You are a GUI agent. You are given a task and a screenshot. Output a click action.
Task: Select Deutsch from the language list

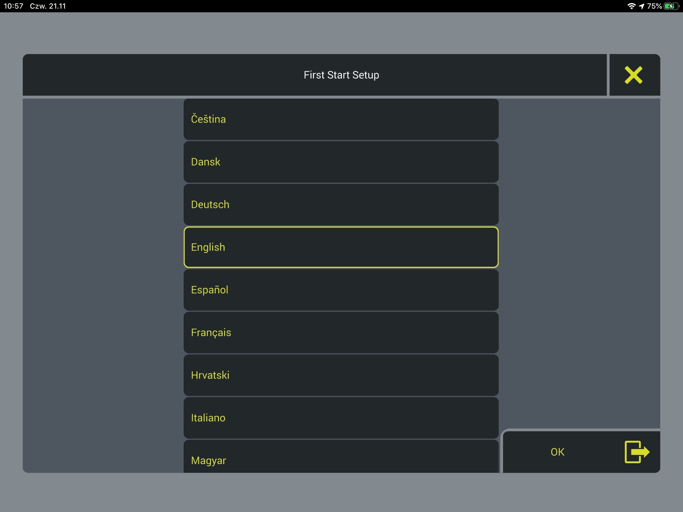[x=341, y=204]
